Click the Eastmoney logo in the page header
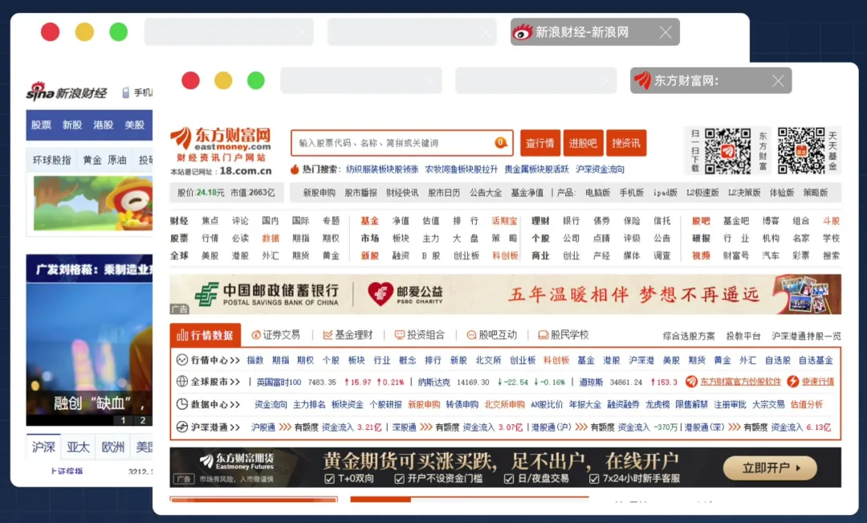The image size is (867, 523). [222, 144]
